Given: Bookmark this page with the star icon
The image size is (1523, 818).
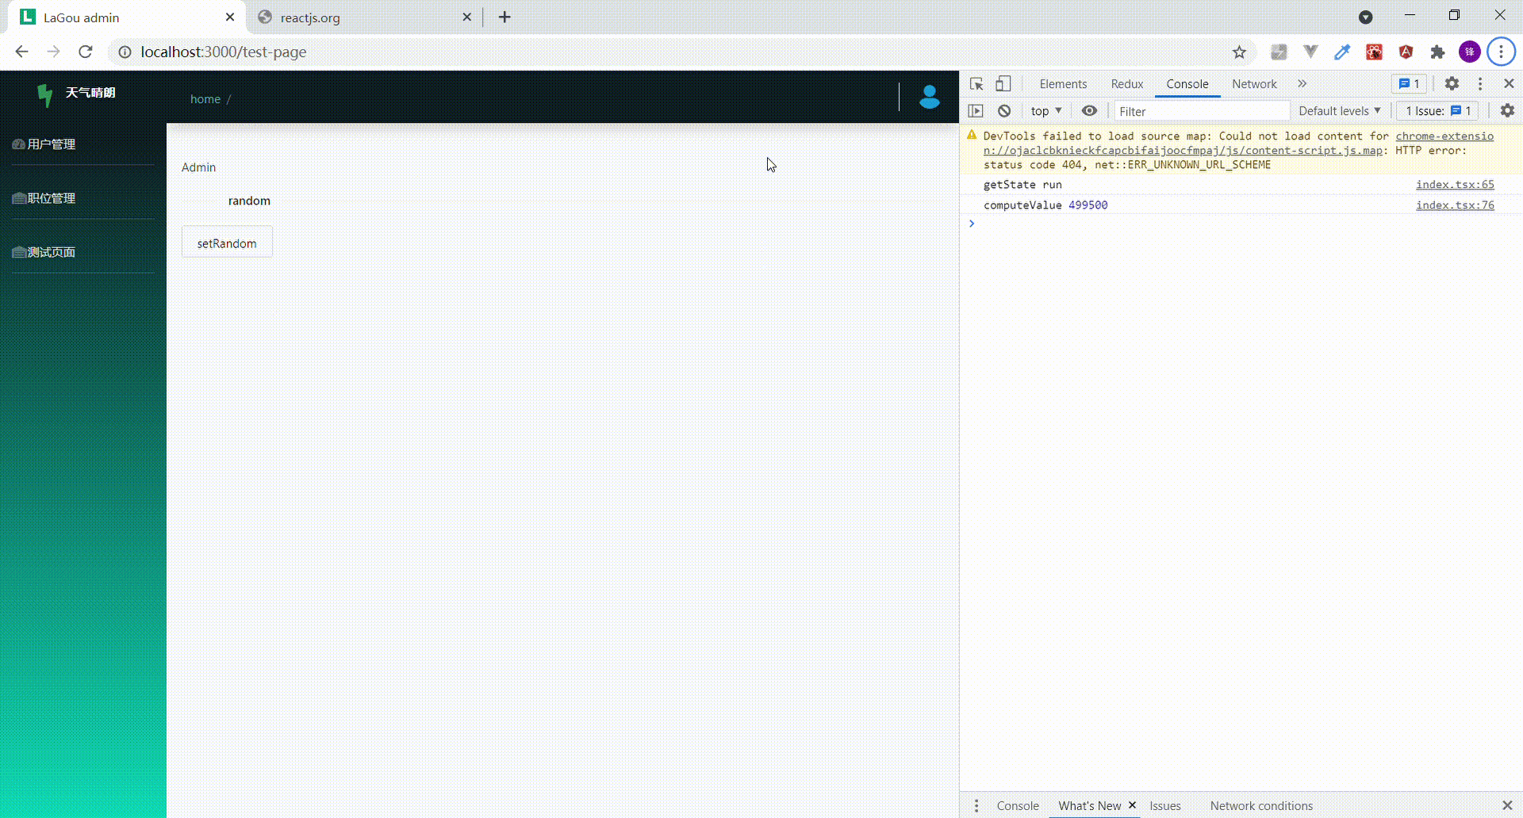Looking at the screenshot, I should click(1239, 52).
